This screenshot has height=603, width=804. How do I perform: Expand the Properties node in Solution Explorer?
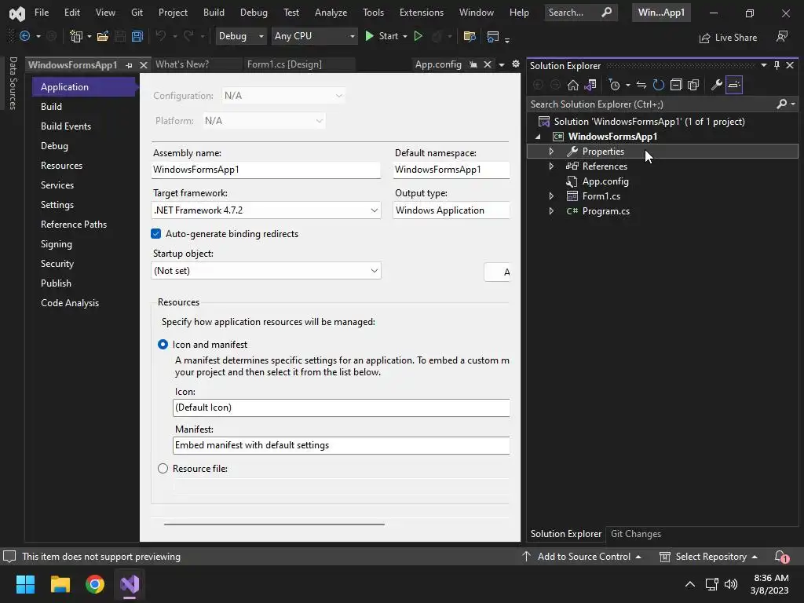click(x=551, y=152)
